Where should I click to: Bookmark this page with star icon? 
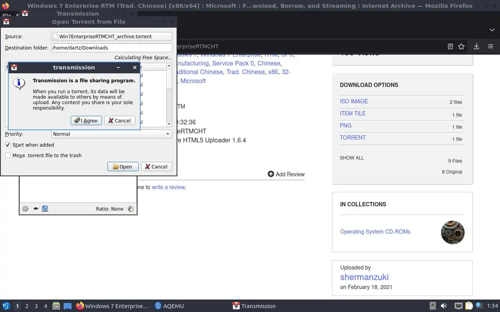[461, 46]
